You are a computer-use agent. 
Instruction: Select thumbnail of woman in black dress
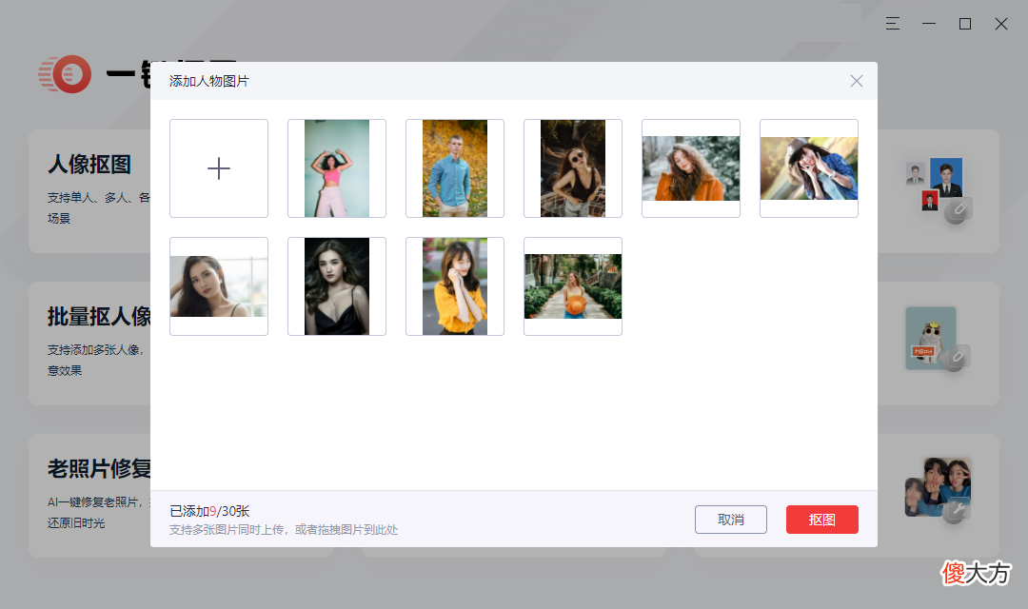coord(337,286)
